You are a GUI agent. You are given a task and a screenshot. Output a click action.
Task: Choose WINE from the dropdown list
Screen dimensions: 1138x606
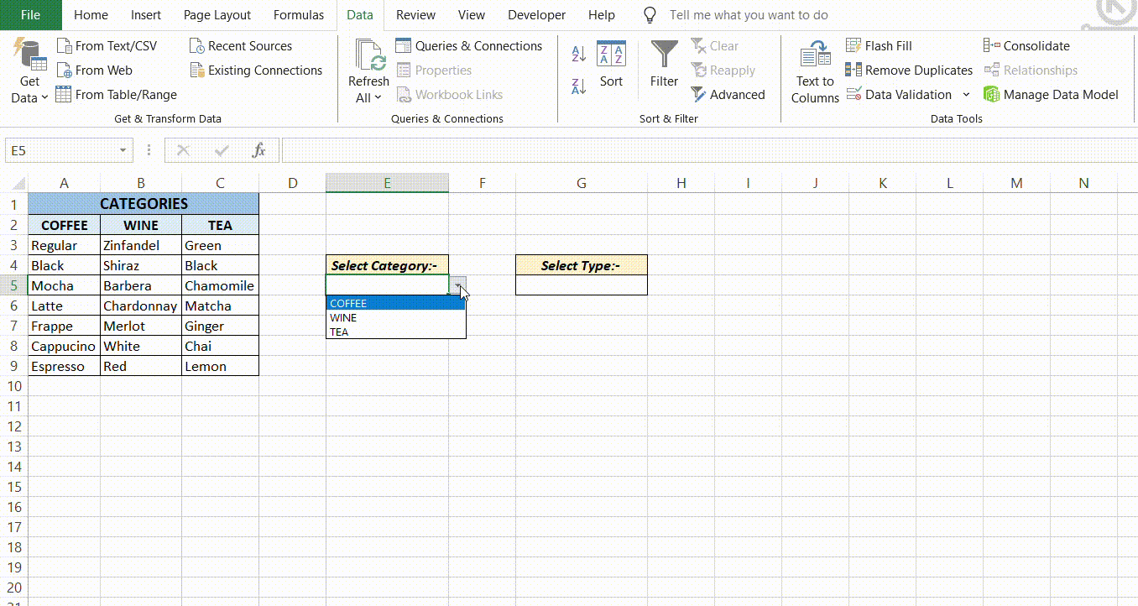pos(395,318)
